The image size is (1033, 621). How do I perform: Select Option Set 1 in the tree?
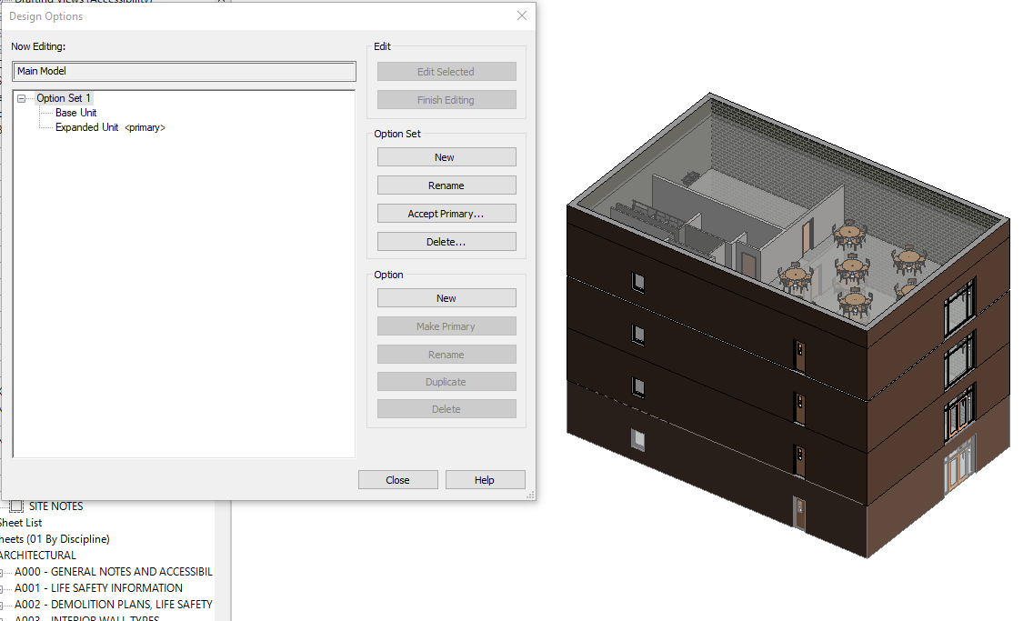[64, 97]
